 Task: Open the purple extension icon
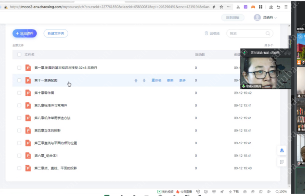click(x=245, y=7)
